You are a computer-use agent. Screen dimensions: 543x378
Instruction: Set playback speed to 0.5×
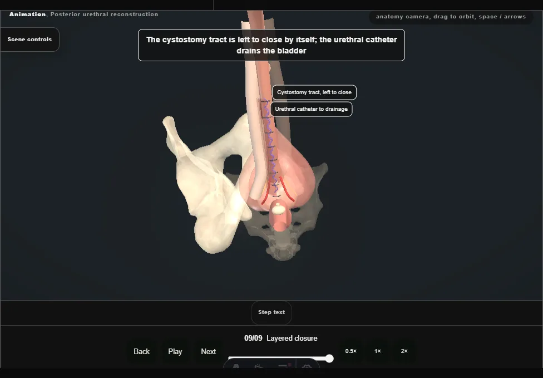351,351
